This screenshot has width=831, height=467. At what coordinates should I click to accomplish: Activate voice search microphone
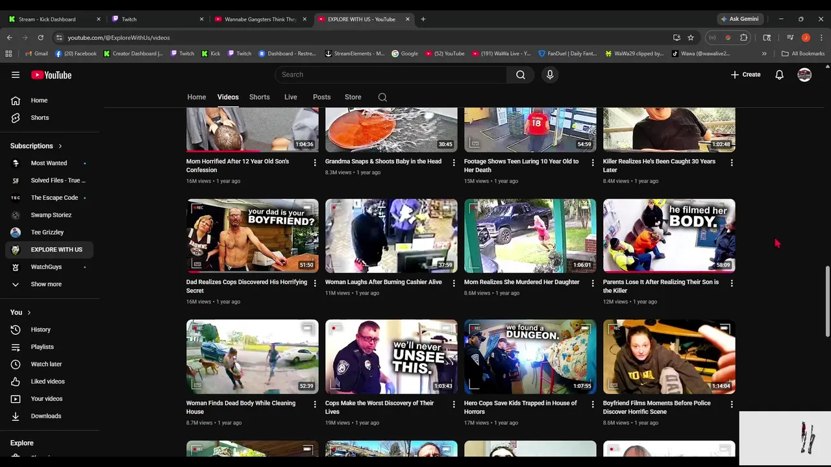point(550,75)
